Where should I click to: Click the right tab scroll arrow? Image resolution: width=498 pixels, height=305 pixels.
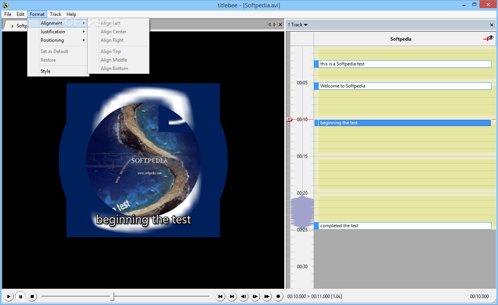click(x=275, y=25)
